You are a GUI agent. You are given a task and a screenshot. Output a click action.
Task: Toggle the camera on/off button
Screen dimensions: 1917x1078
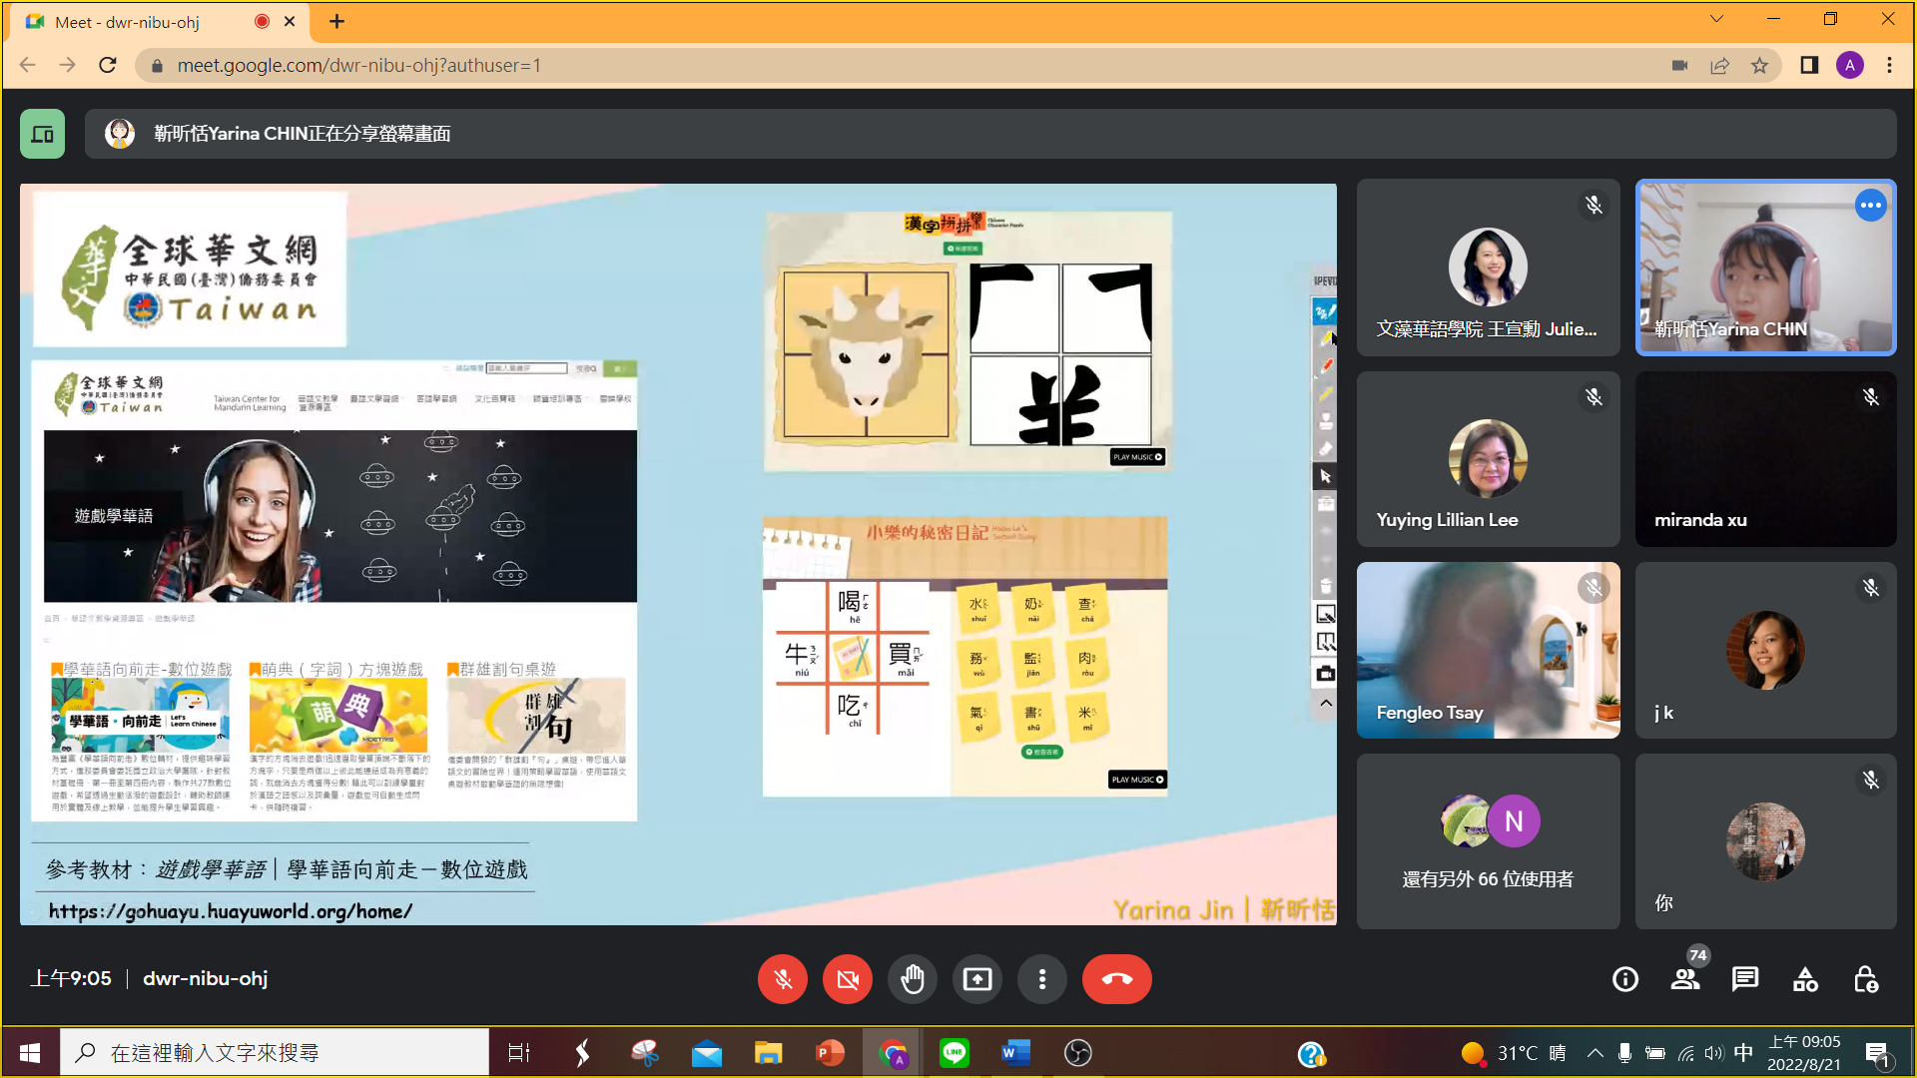pos(848,979)
